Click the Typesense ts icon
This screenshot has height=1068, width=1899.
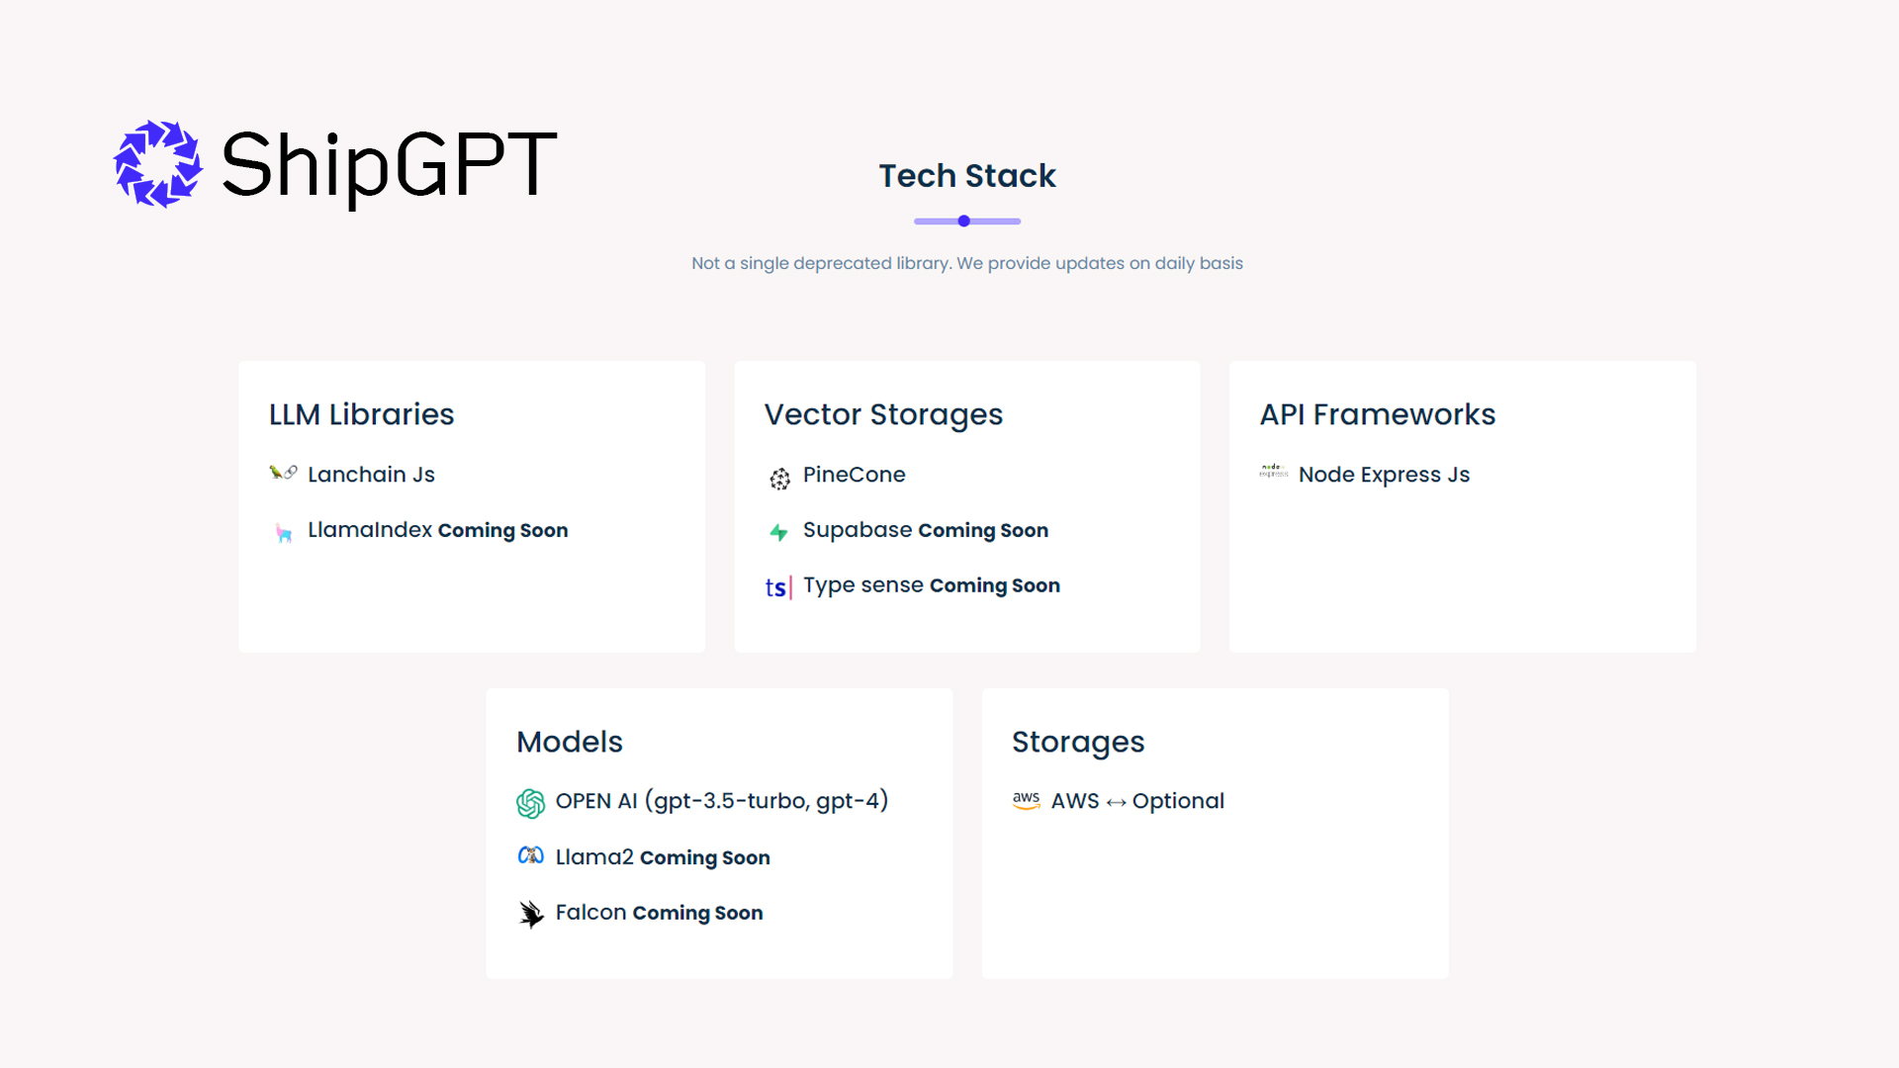[779, 587]
